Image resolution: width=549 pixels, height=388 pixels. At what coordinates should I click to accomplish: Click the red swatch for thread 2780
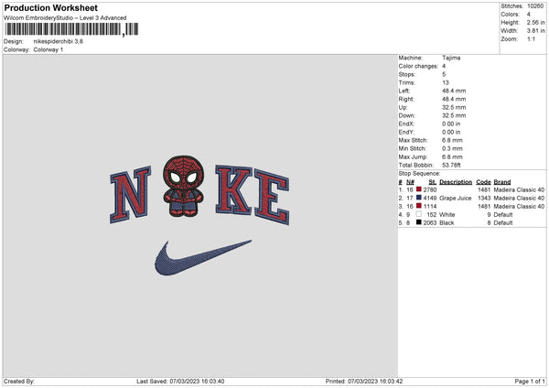[418, 189]
